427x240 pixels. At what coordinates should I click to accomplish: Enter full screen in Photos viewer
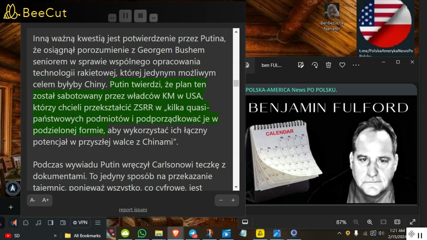click(413, 222)
